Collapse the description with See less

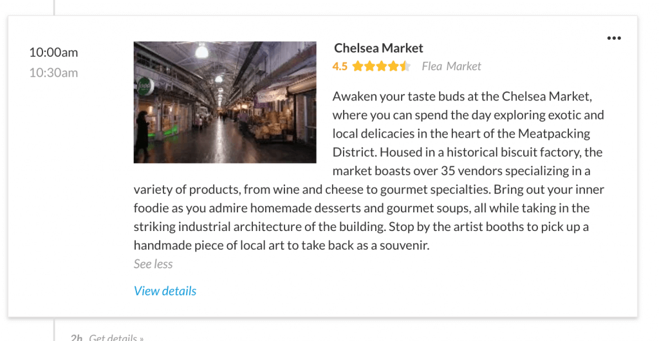coord(153,264)
